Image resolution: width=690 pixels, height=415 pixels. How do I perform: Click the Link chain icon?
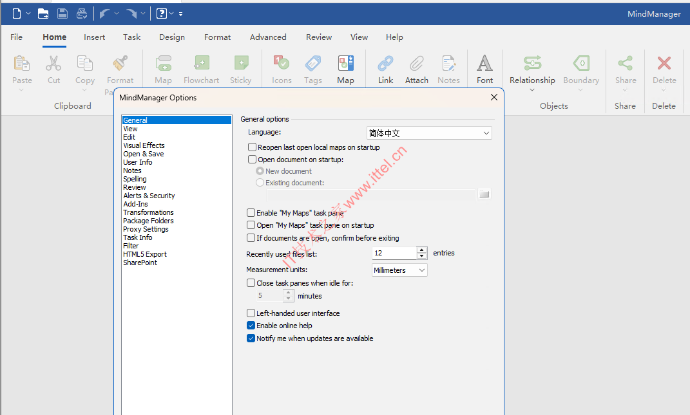[x=385, y=64]
